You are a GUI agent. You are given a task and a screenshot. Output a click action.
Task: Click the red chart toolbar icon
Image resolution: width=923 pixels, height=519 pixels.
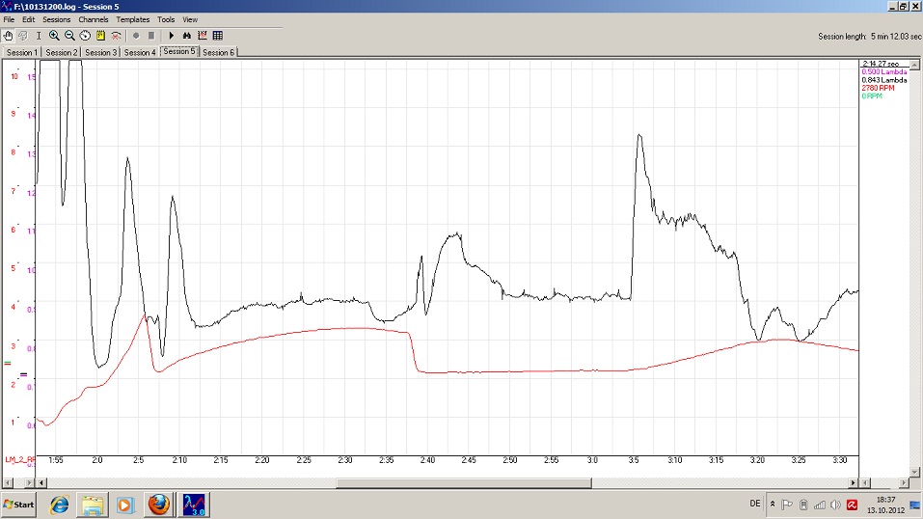[x=203, y=36]
